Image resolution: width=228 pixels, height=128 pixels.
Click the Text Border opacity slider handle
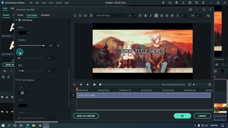43,46
